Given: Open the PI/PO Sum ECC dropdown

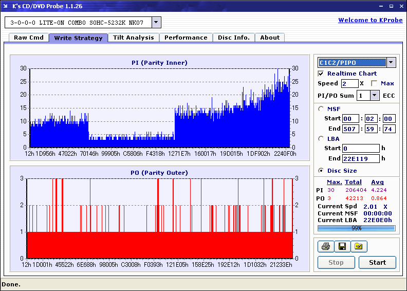Looking at the screenshot, I should click(x=374, y=96).
